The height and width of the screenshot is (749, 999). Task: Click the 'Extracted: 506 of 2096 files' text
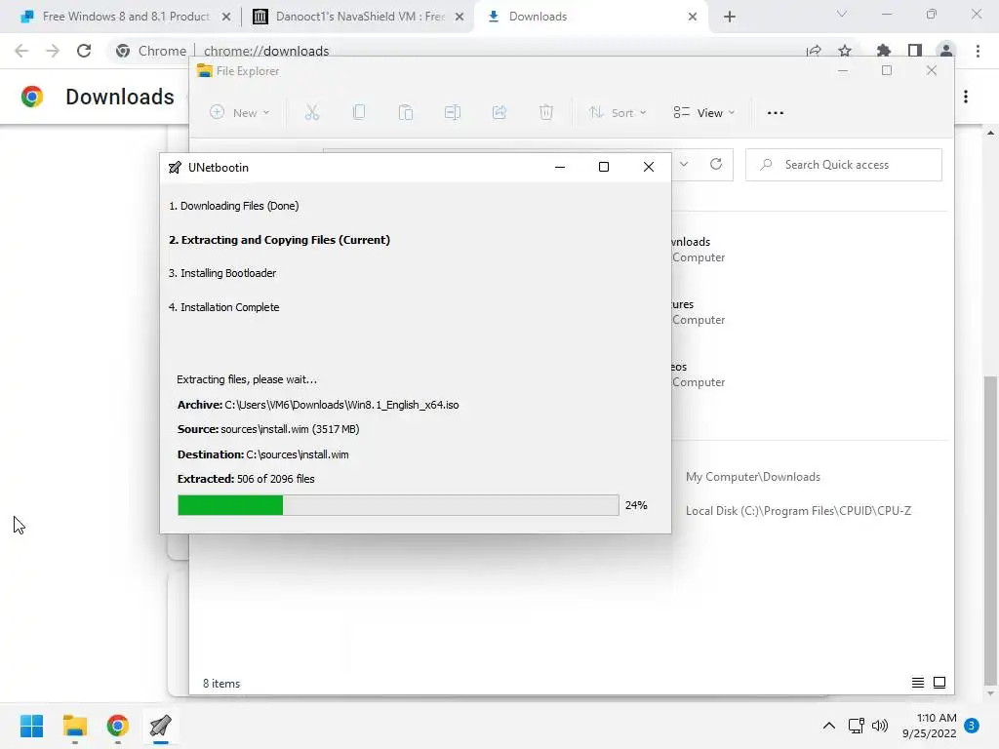(x=246, y=479)
